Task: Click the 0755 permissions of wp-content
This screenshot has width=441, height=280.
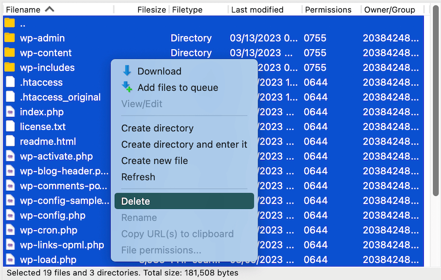Action: tap(315, 53)
